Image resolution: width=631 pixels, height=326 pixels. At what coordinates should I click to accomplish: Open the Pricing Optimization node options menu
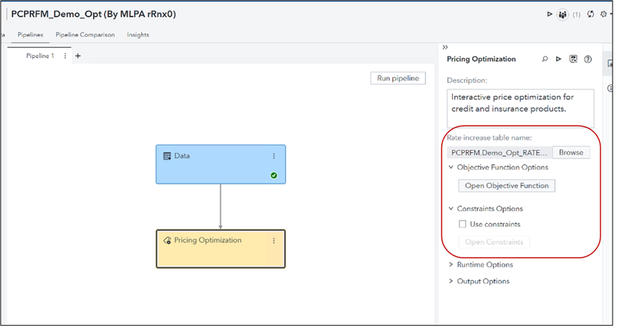(273, 241)
